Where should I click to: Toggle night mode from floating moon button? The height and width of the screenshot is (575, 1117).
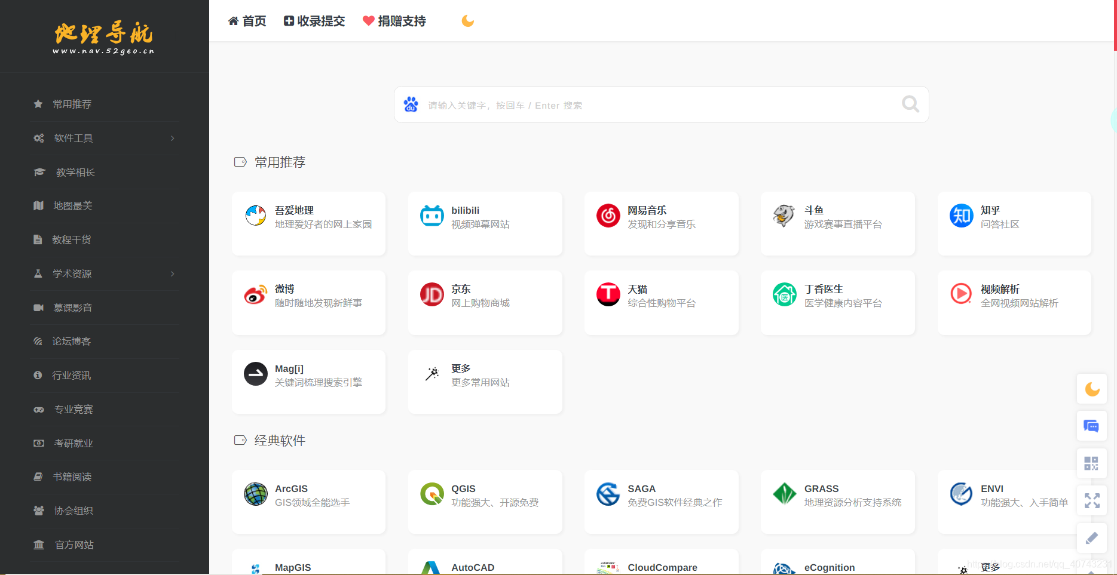1092,389
